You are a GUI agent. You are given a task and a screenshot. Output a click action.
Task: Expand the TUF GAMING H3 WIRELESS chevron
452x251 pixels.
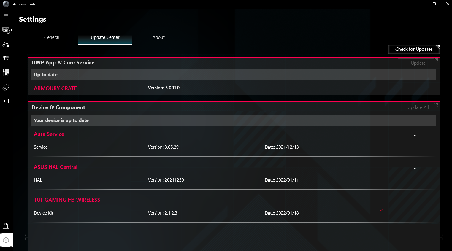(x=381, y=210)
